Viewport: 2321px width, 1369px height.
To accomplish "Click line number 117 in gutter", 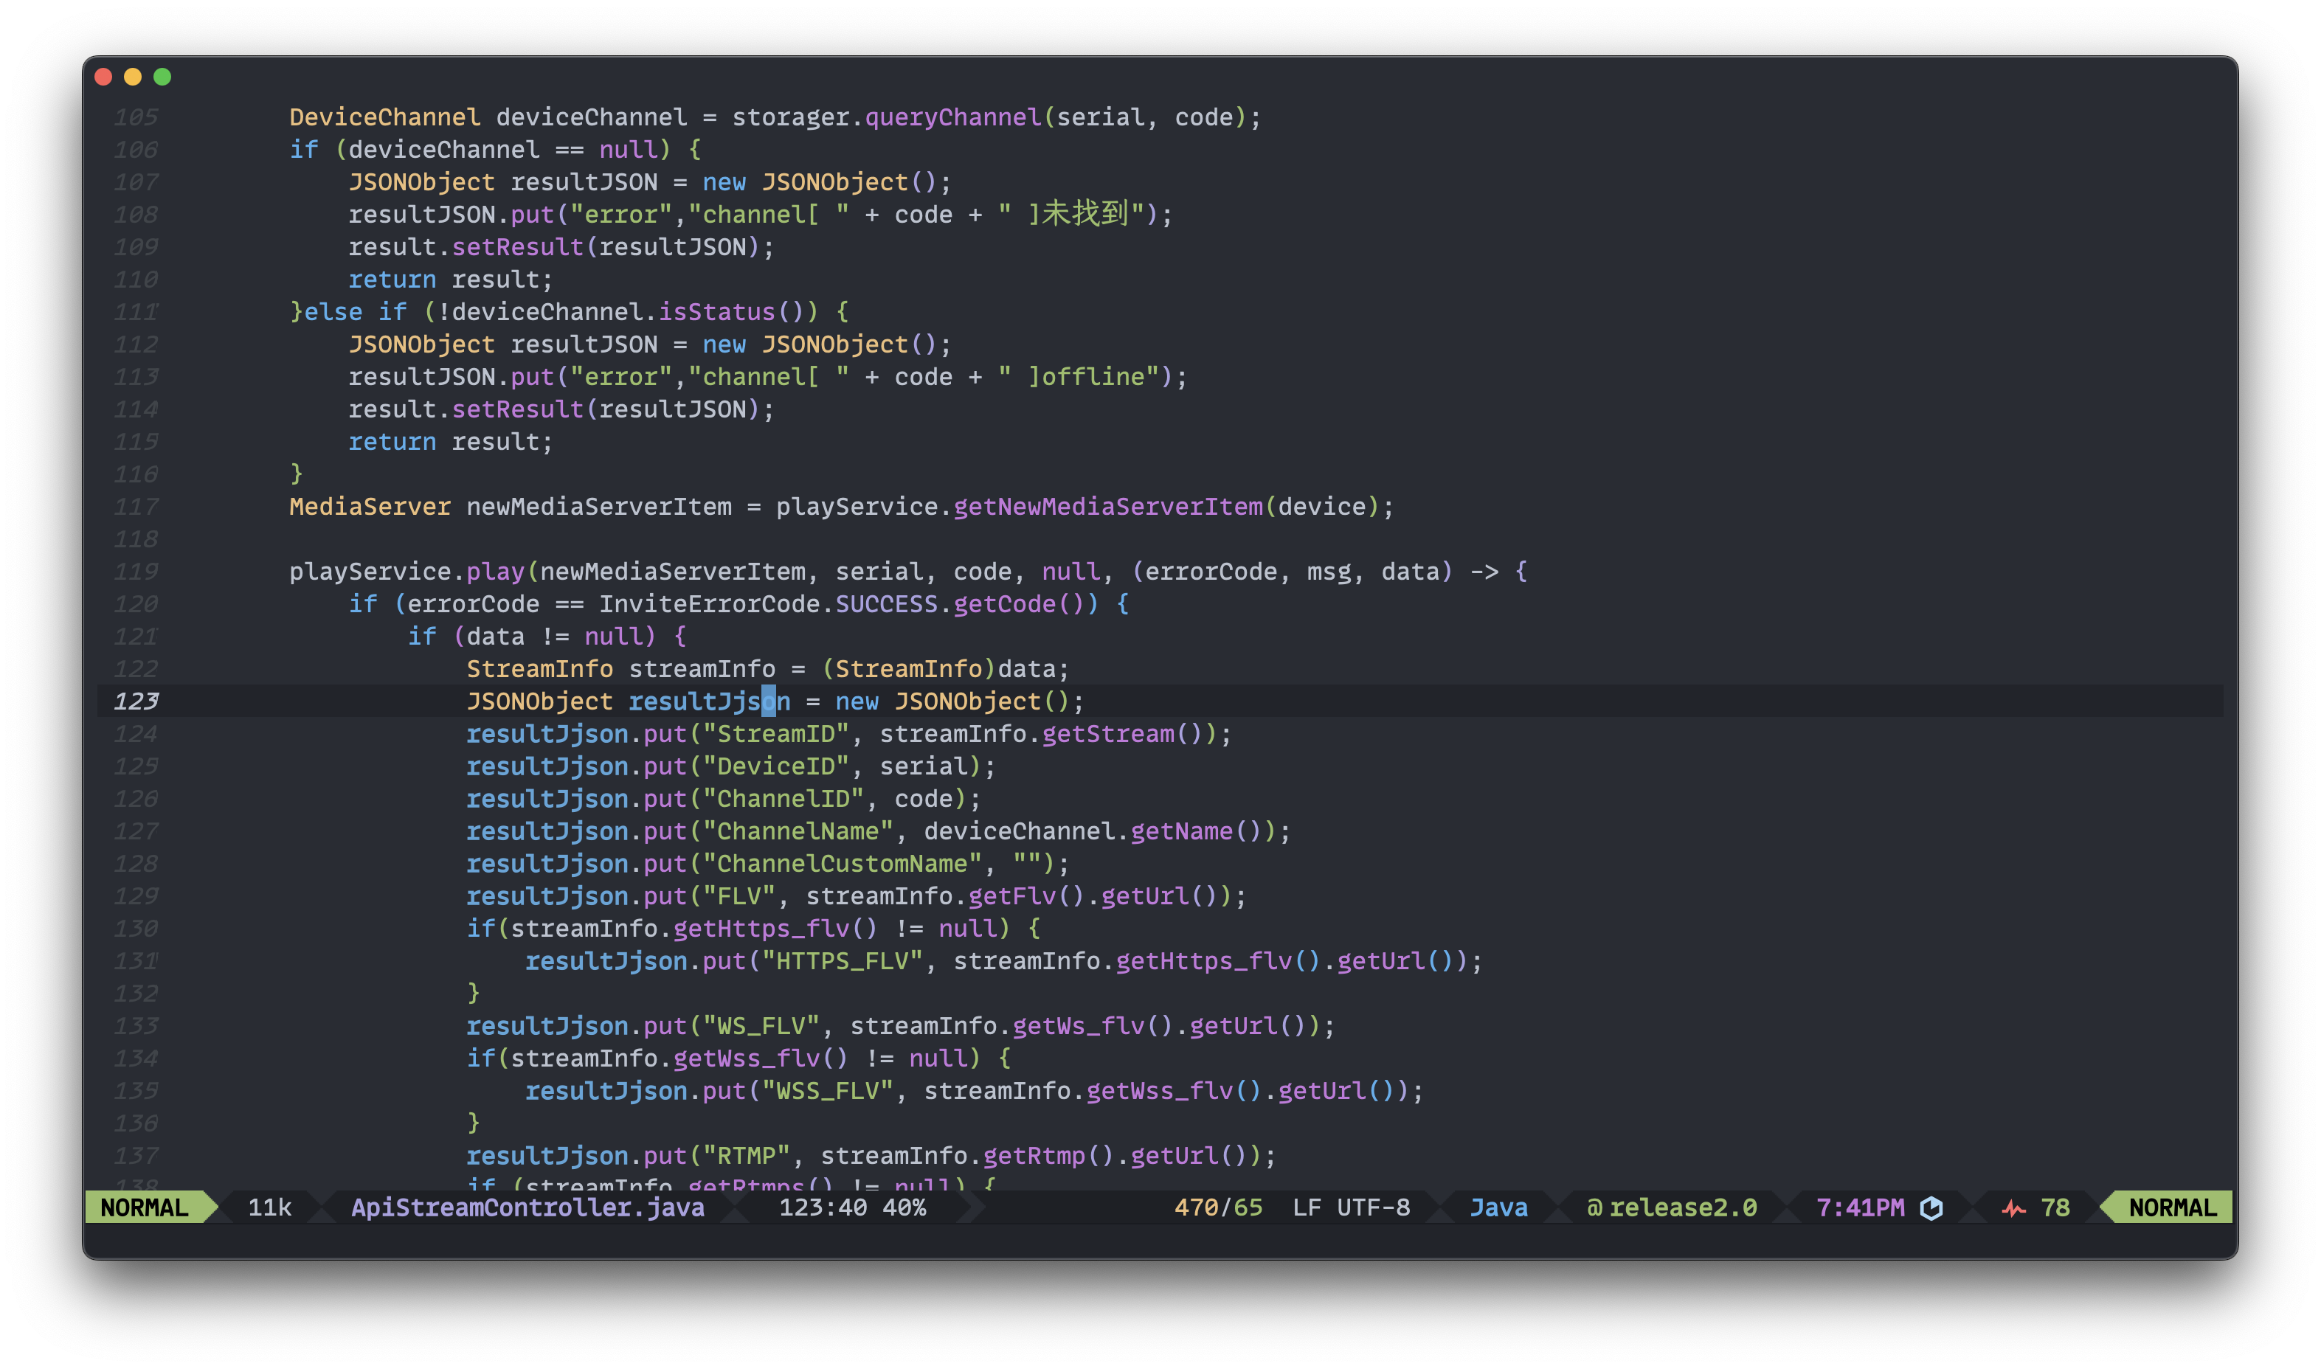I will (x=136, y=507).
